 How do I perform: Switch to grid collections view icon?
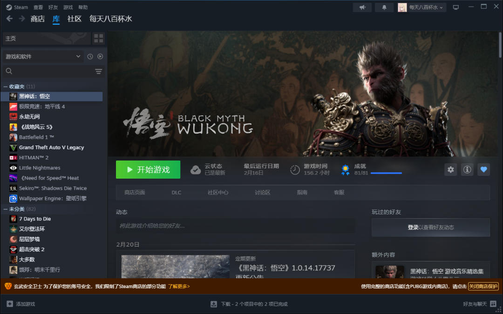pyautogui.click(x=98, y=39)
